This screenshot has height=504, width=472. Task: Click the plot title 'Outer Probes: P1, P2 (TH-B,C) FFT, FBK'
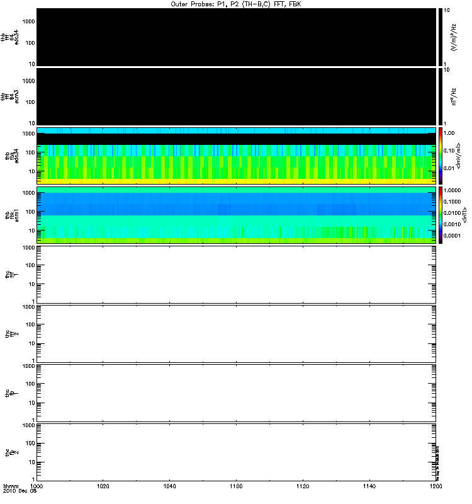[236, 4]
